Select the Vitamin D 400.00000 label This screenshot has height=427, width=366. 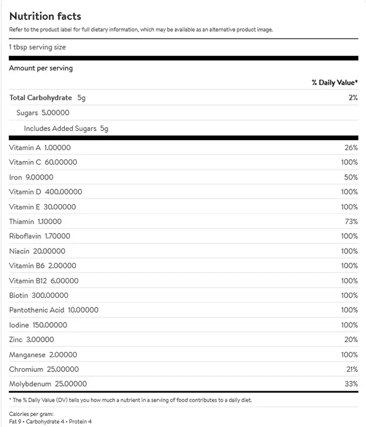click(46, 192)
